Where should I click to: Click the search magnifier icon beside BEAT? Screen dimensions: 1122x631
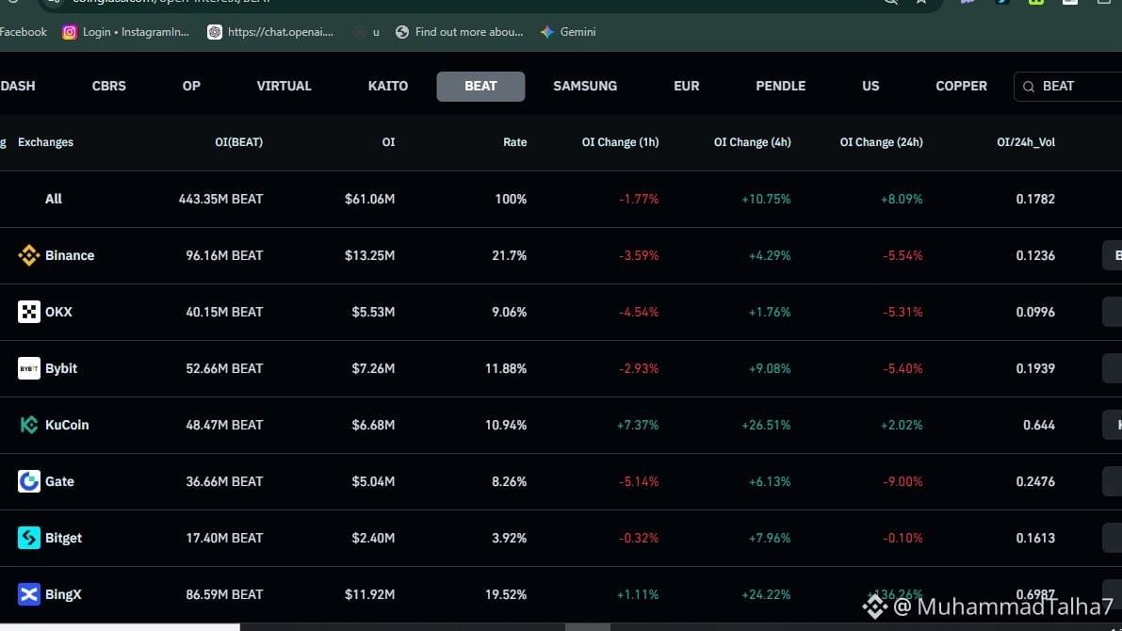coord(1028,87)
